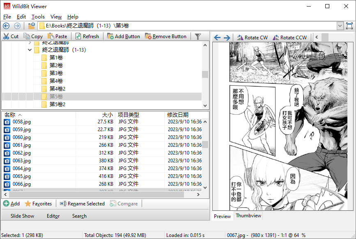Rotate the image counter-clockwise
The image size is (356, 239).
point(290,37)
